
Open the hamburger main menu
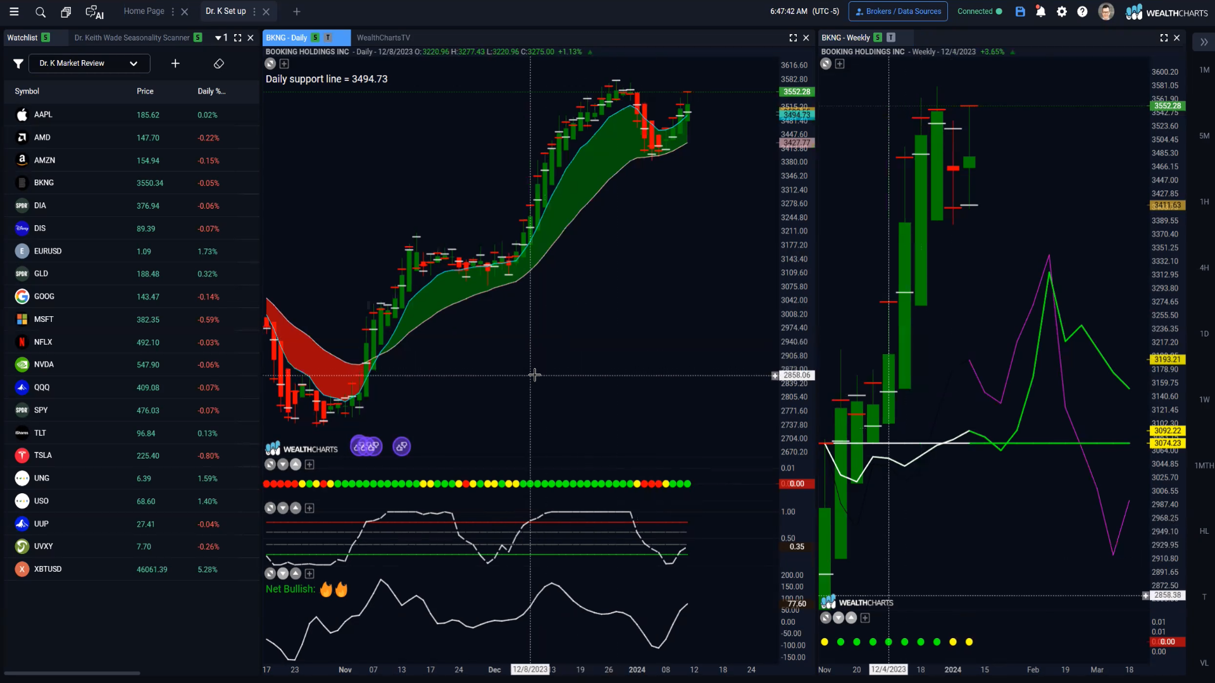click(14, 11)
